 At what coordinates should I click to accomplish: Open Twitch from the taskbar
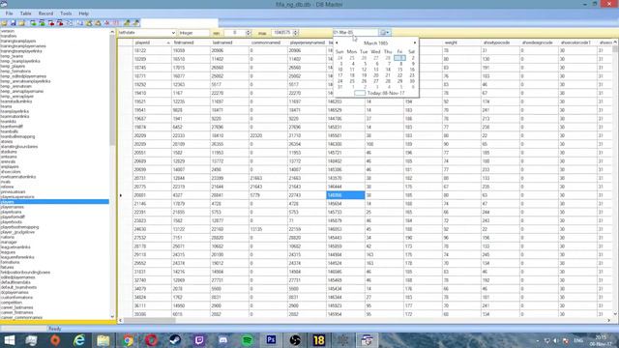tap(199, 340)
